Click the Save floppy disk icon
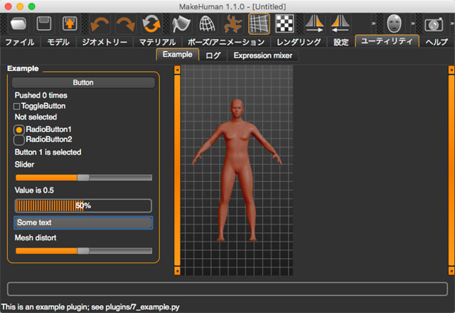The height and width of the screenshot is (313, 455). tap(44, 23)
